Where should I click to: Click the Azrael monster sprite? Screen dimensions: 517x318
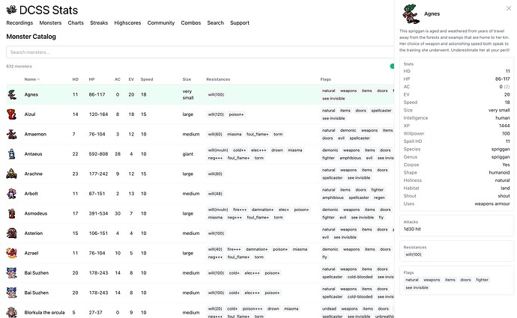[11, 253]
